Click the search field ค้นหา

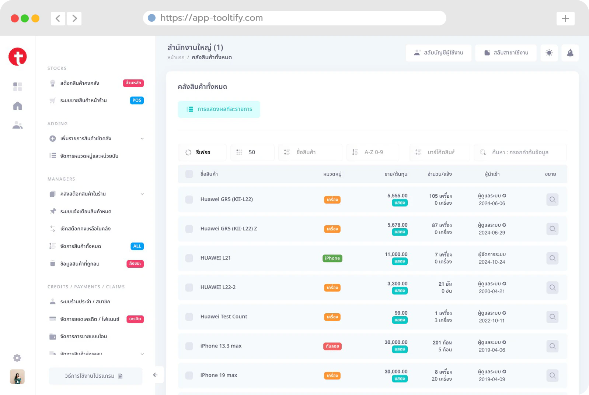point(520,152)
